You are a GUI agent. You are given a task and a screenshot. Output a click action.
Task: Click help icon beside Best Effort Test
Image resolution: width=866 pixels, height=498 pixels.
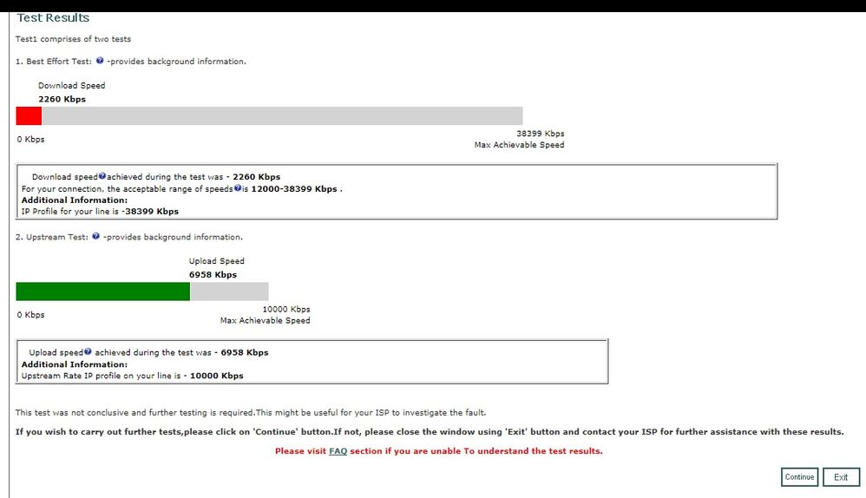pos(101,62)
